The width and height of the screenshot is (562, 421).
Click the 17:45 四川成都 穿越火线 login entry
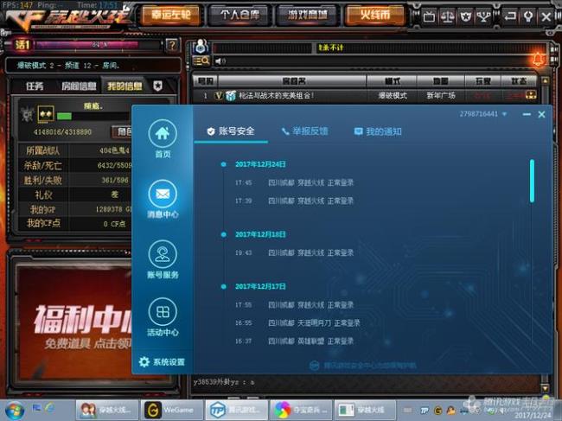pyautogui.click(x=294, y=182)
